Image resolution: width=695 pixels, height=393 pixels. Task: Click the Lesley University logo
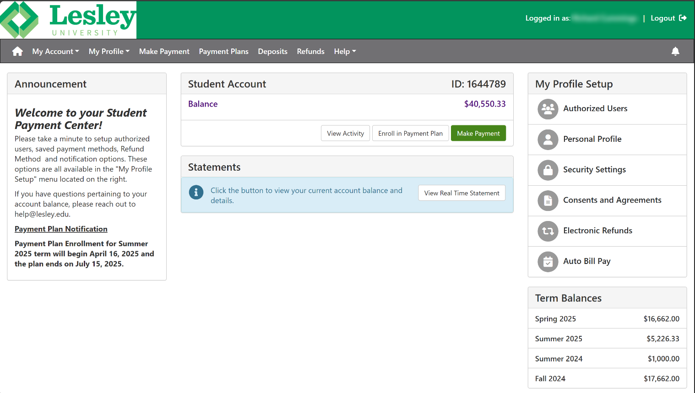point(68,20)
